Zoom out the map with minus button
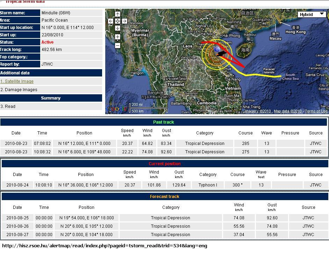The width and height of the screenshot is (329, 256). (117, 45)
